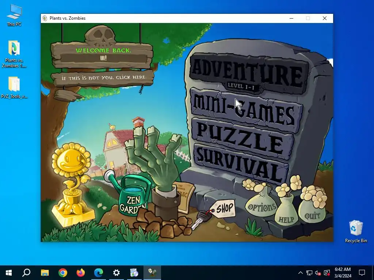Open the clock showing 6:42 AM
The width and height of the screenshot is (374, 280).
343,273
